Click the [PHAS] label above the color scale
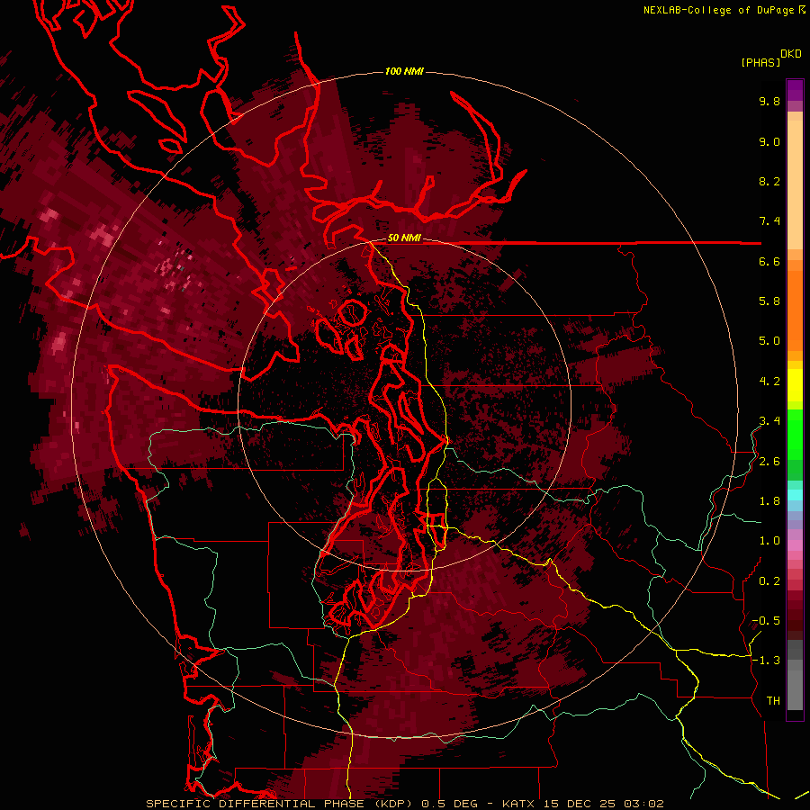This screenshot has height=810, width=810. [760, 63]
